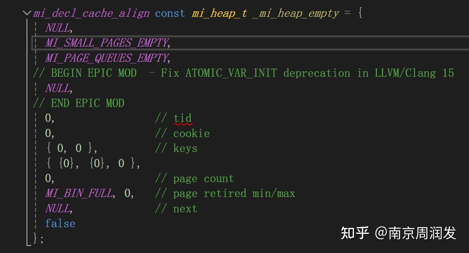Click the page count comment
This screenshot has height=253, width=469.
(204, 178)
